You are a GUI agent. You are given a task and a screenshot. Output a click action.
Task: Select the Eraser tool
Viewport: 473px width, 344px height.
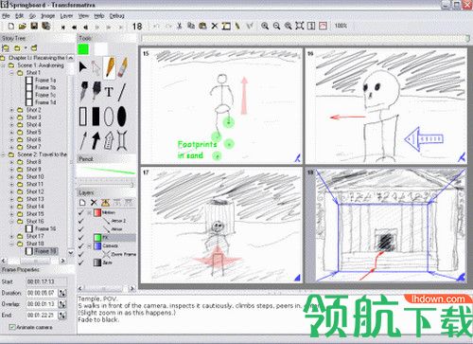pos(123,67)
